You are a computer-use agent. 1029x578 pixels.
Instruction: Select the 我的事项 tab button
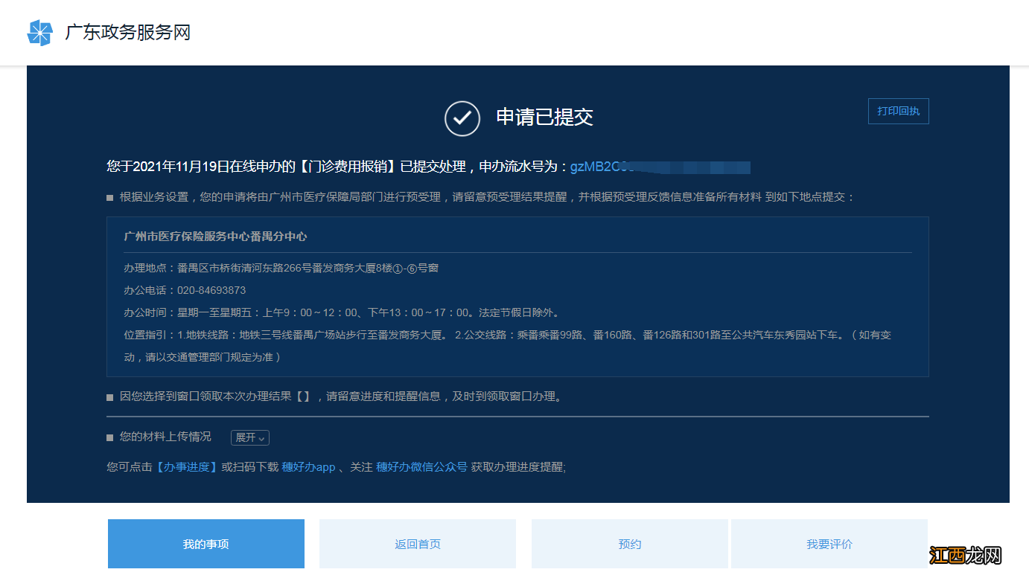point(206,544)
